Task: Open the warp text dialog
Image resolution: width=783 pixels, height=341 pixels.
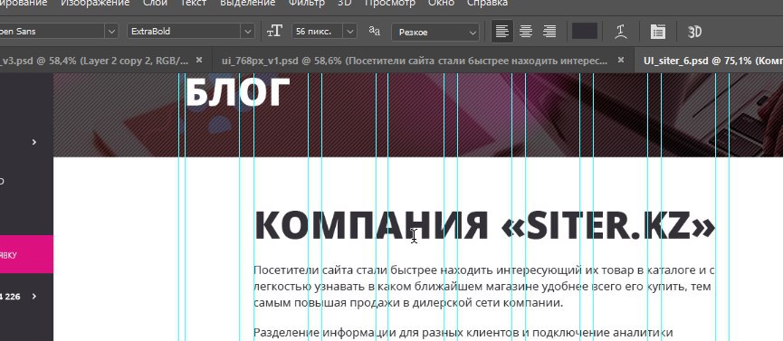Action: click(621, 32)
